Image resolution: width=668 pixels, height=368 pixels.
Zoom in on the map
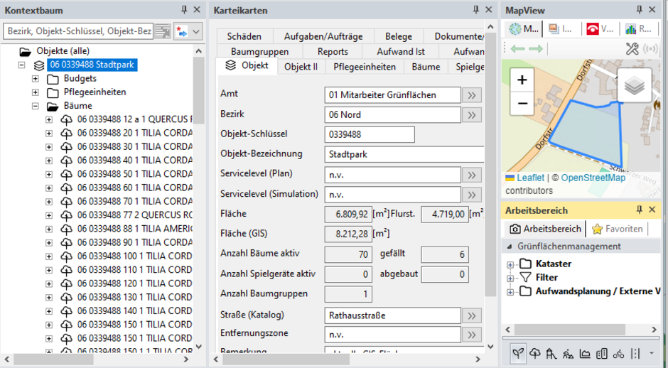(x=522, y=80)
